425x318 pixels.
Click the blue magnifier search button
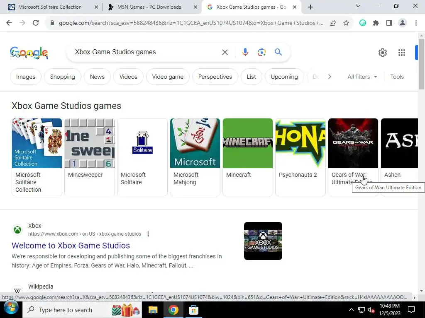278,52
